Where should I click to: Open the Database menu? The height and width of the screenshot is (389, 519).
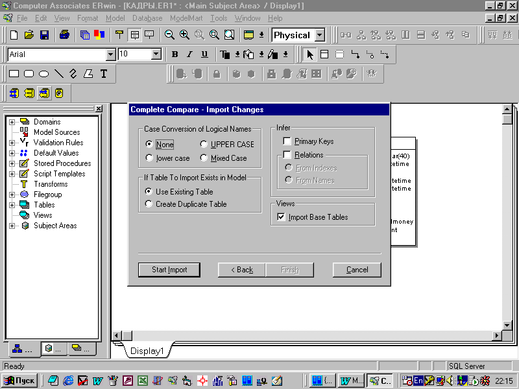click(x=147, y=18)
